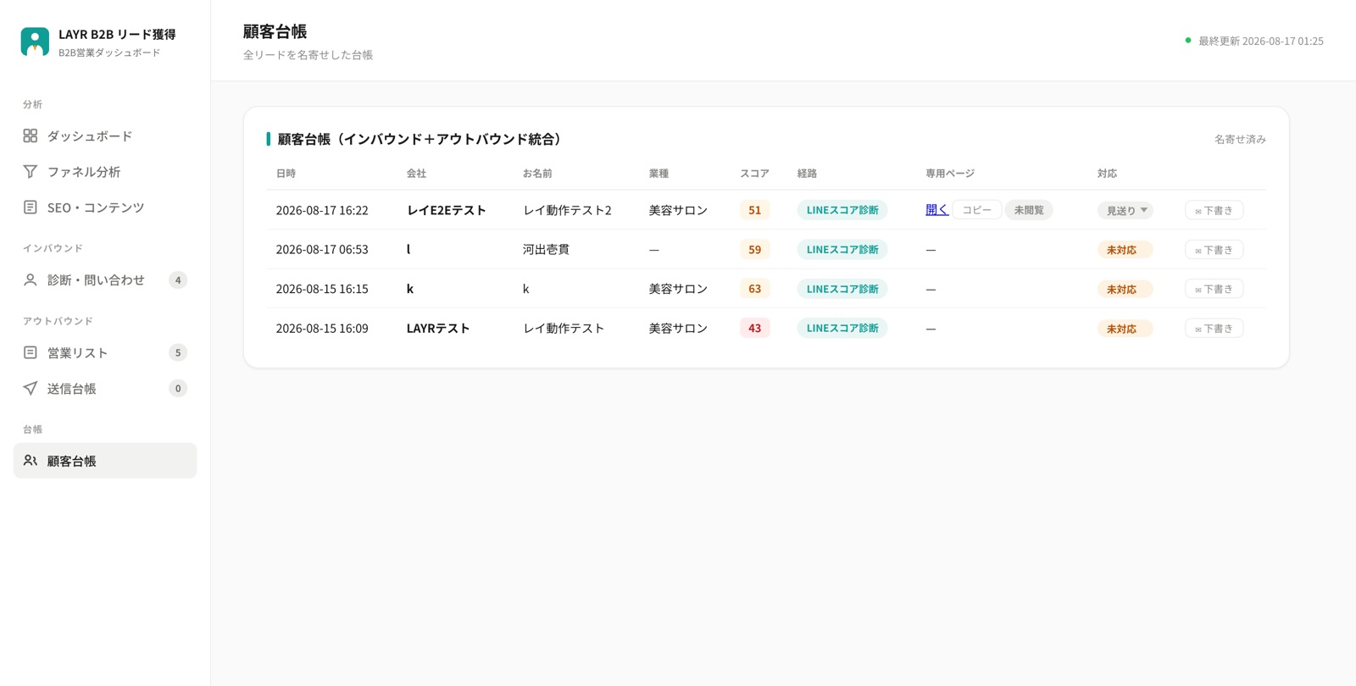Viewport: 1356px width, 686px height.
Task: Select 顧客台帳 menu item
Action: click(105, 461)
